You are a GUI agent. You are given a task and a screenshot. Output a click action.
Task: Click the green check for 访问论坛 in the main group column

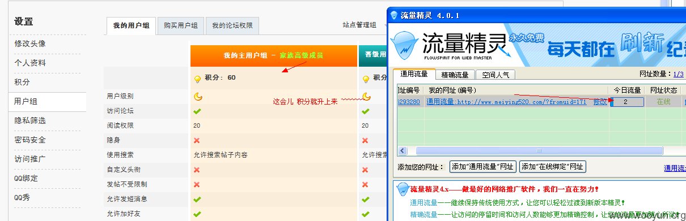pos(197,111)
